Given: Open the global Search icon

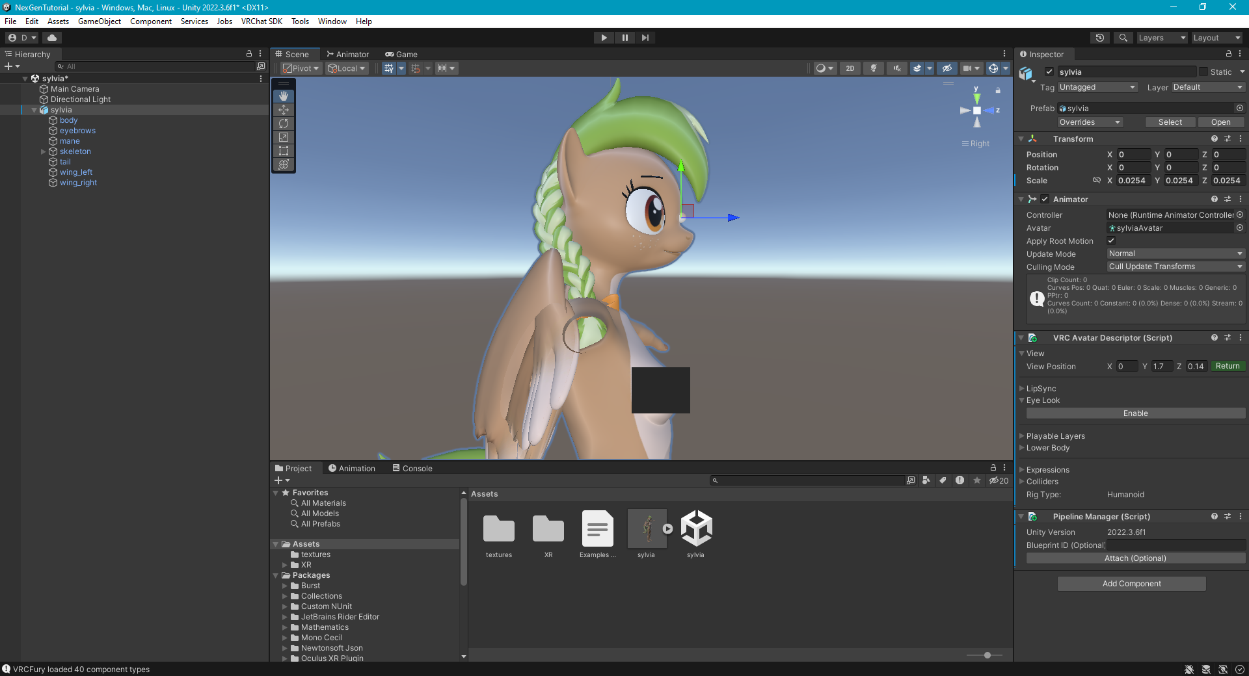Looking at the screenshot, I should 1123,38.
